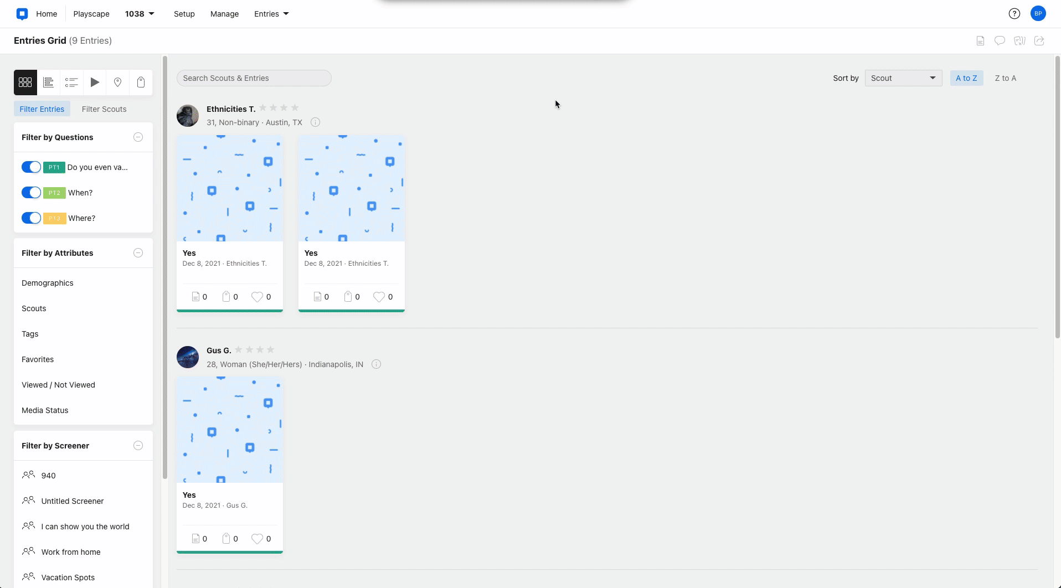Disable the 'Do you even va...' question filter
1061x588 pixels.
32,167
